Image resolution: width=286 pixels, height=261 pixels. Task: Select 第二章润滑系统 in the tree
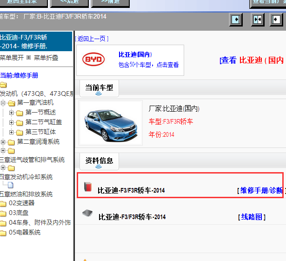tap(38, 141)
